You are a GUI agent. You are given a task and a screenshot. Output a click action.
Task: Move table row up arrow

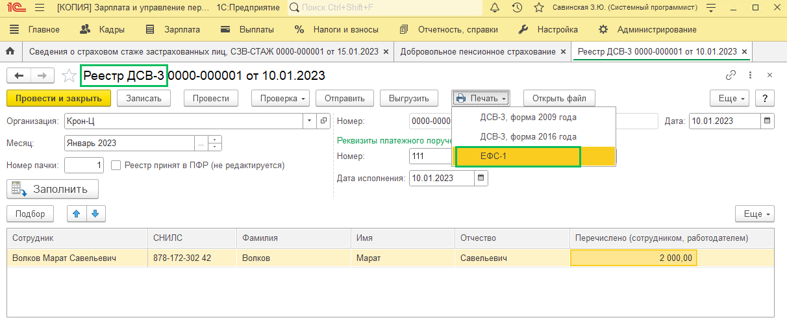coord(77,214)
